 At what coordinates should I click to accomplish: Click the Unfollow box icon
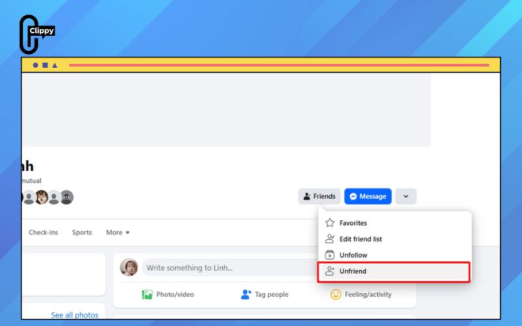point(330,255)
